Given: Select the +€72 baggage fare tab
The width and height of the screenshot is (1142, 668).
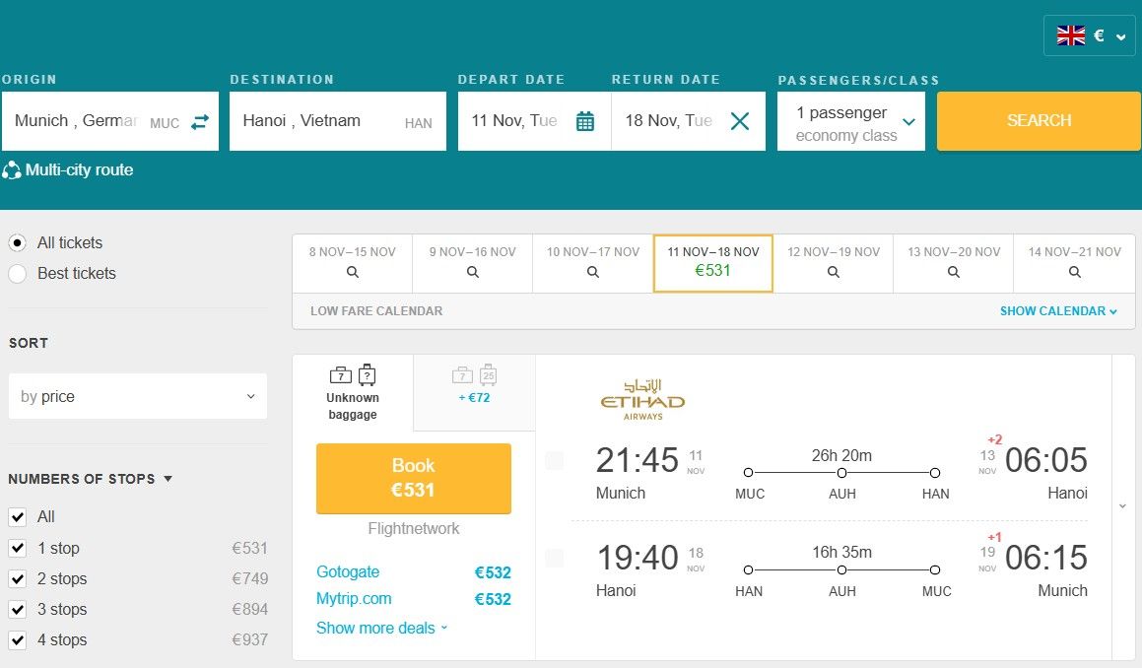Looking at the screenshot, I should pyautogui.click(x=474, y=393).
